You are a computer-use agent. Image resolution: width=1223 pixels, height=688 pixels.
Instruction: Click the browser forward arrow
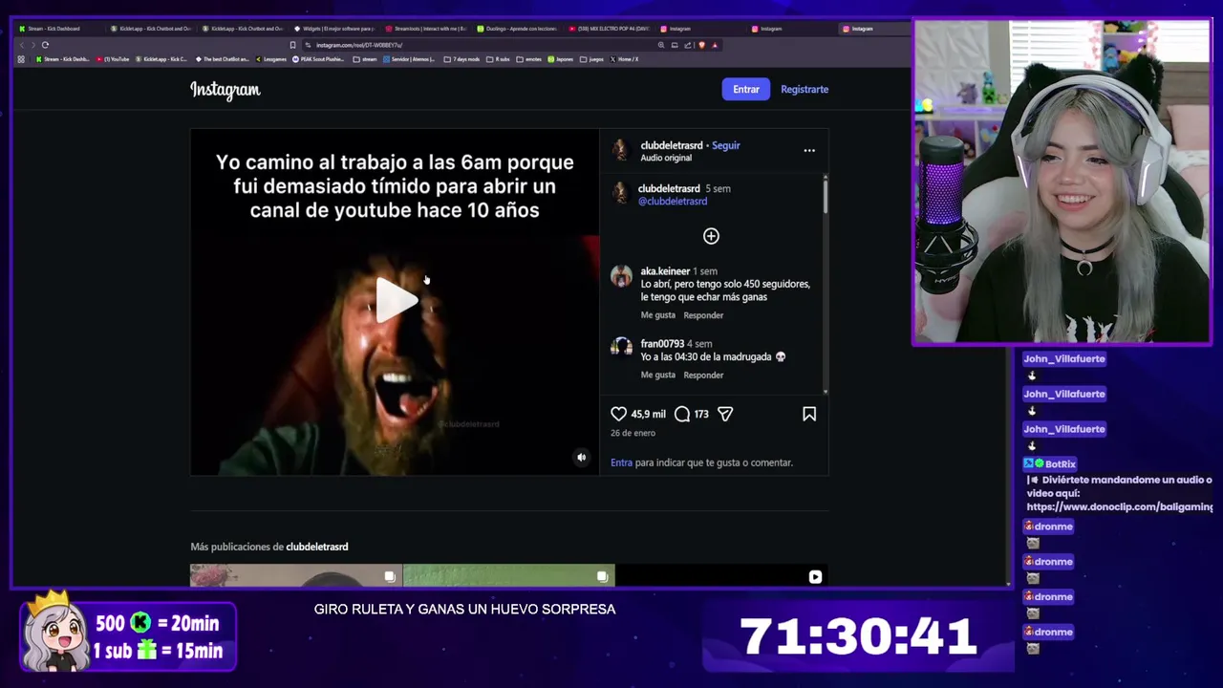33,45
